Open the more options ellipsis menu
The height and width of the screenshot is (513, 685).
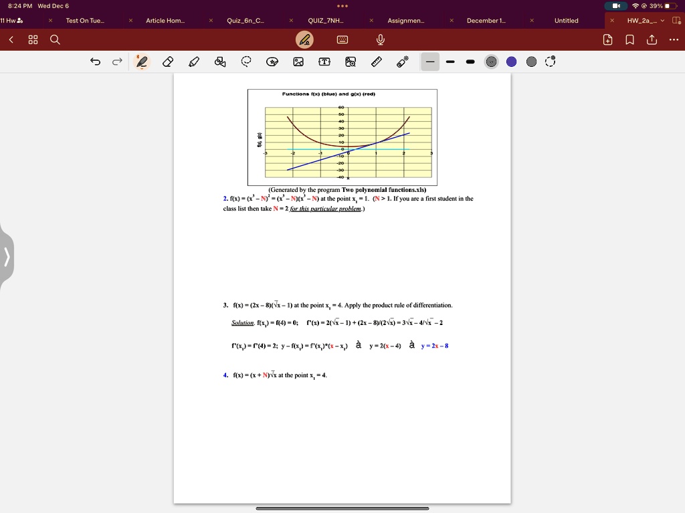[x=674, y=39]
